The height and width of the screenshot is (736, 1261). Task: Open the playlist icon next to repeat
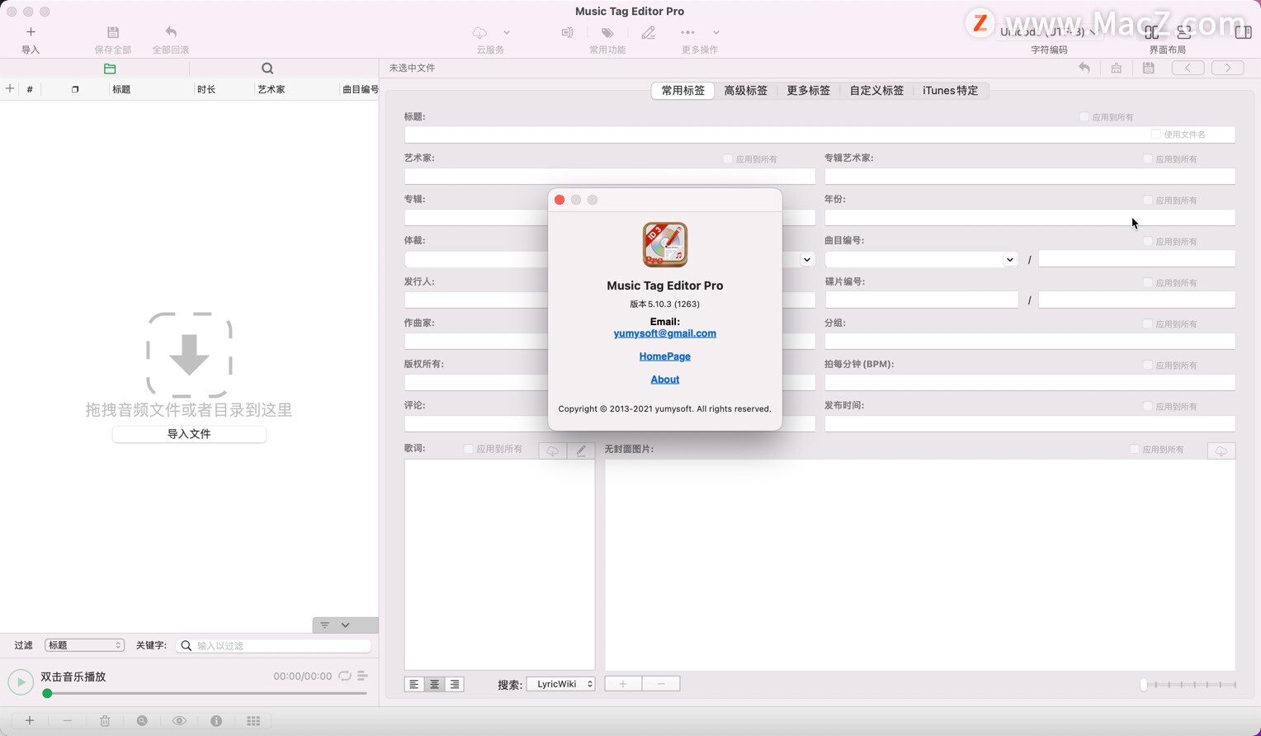pyautogui.click(x=362, y=676)
